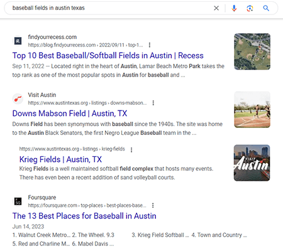283x251 pixels.
Task: Click the 'Jun 14, 2023' date text
Action: [x=28, y=227]
